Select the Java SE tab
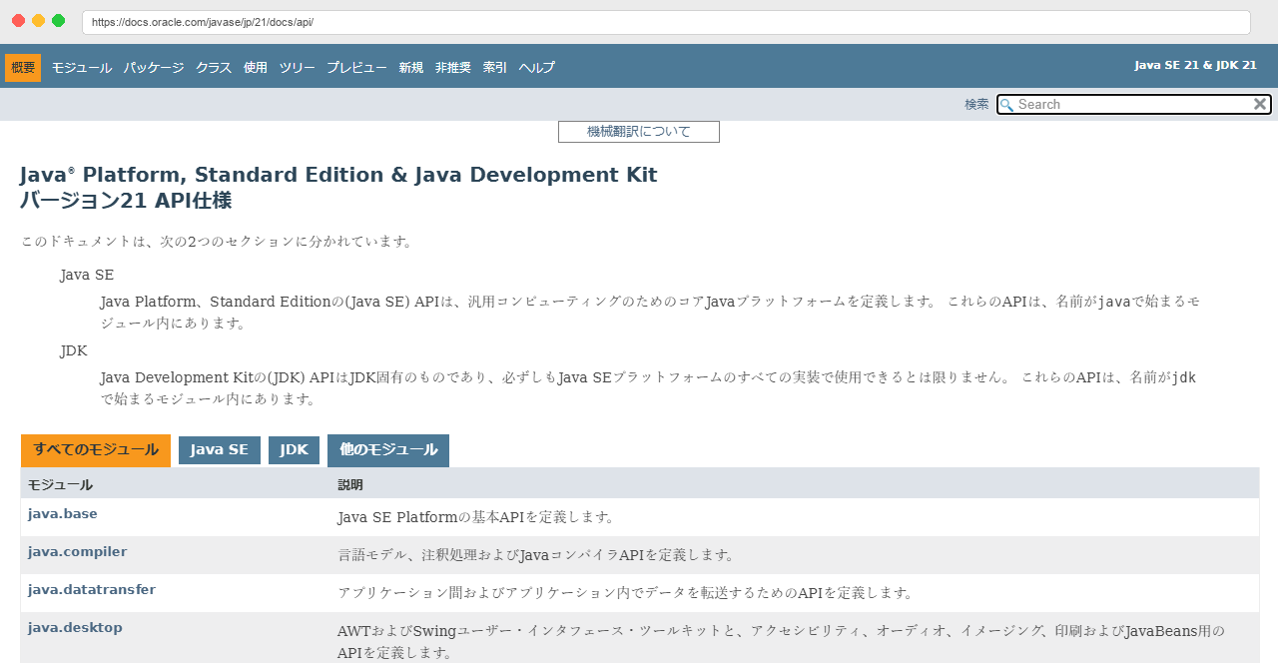Image resolution: width=1278 pixels, height=663 pixels. (x=220, y=450)
